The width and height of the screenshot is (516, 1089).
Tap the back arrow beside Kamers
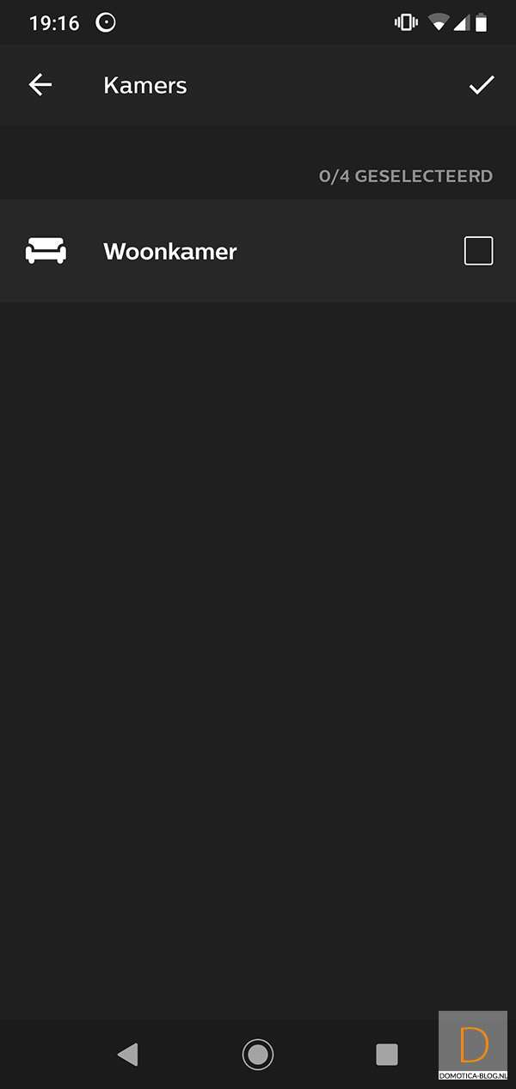(x=40, y=84)
